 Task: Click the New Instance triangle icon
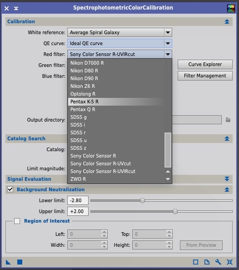click(x=8, y=262)
